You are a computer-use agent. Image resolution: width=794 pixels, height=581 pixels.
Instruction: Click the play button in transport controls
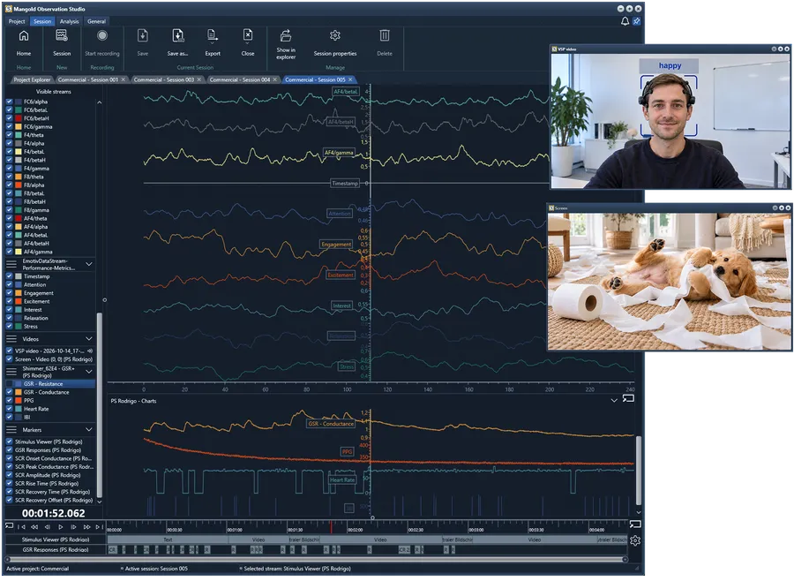pyautogui.click(x=61, y=527)
